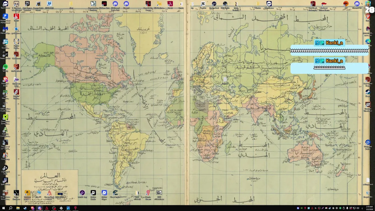The height and width of the screenshot is (211, 375).
Task: Open taskbar Search magnifier
Action: click(11, 208)
